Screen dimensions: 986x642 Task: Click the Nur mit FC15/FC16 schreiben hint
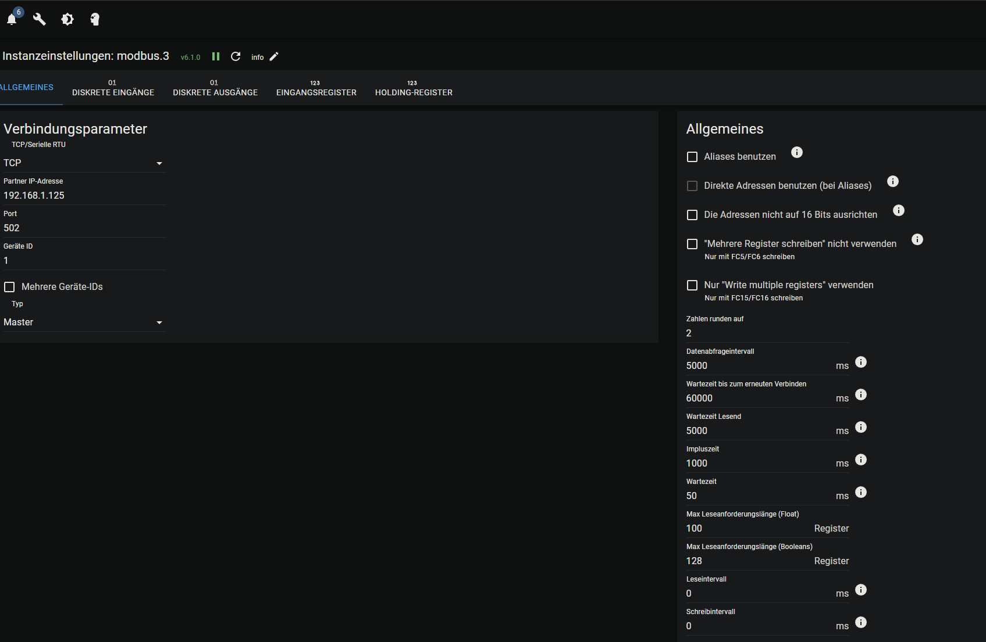(x=753, y=298)
